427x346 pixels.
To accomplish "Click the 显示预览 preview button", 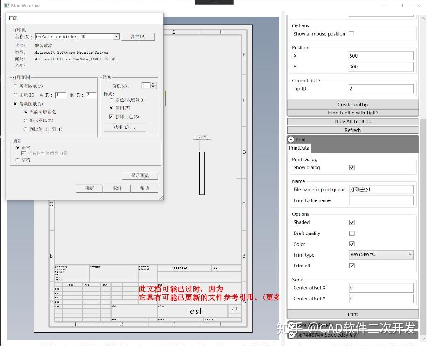I will [139, 175].
